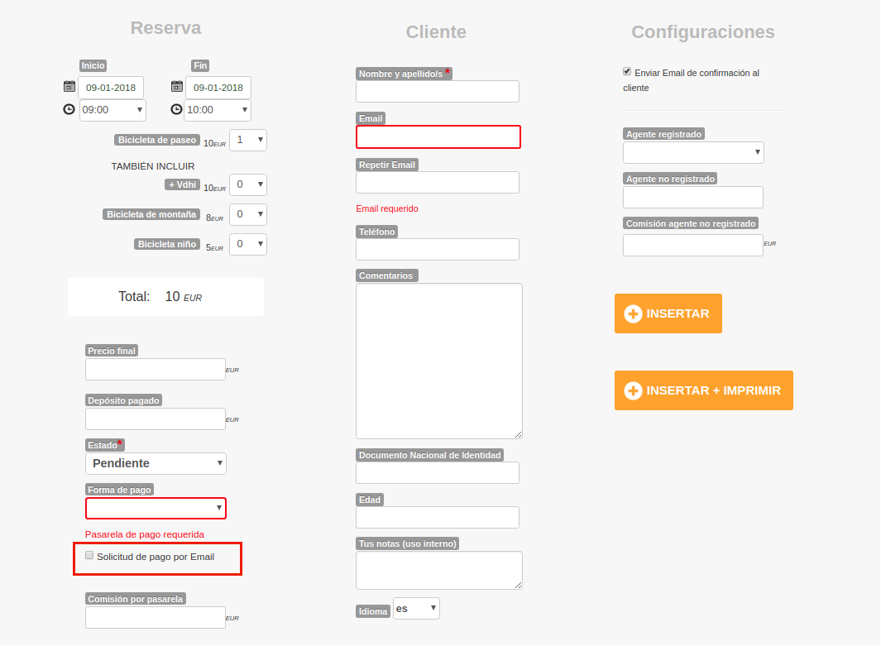
Task: Click the Nombre y apellido/s input field
Action: [438, 91]
